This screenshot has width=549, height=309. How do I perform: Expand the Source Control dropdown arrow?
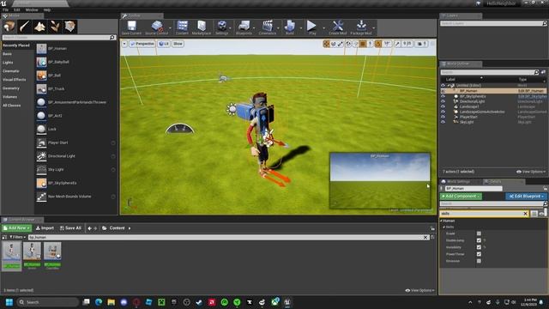pyautogui.click(x=171, y=28)
